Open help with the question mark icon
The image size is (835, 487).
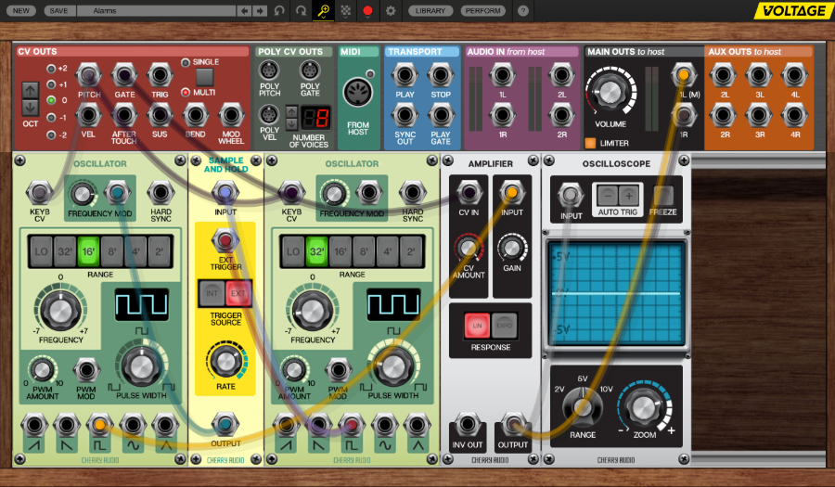(523, 11)
